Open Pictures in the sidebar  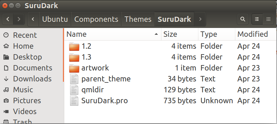pos(32,100)
